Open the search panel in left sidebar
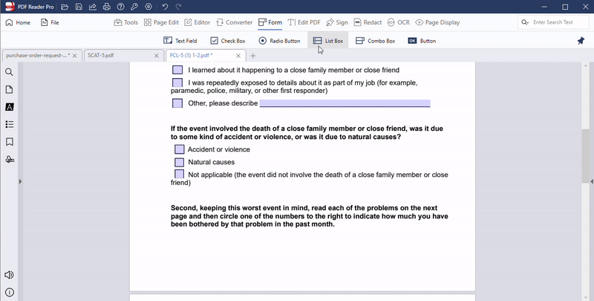The height and width of the screenshot is (301, 594). [x=10, y=72]
